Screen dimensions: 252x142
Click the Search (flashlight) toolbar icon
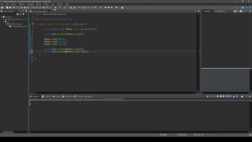[x=74, y=7]
